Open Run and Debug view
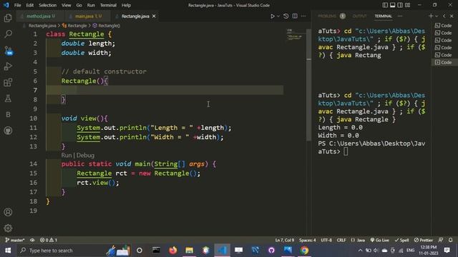Screen dimensions: 458x257 pyautogui.click(x=8, y=66)
